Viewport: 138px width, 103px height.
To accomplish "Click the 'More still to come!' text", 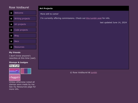I will point(49,14).
